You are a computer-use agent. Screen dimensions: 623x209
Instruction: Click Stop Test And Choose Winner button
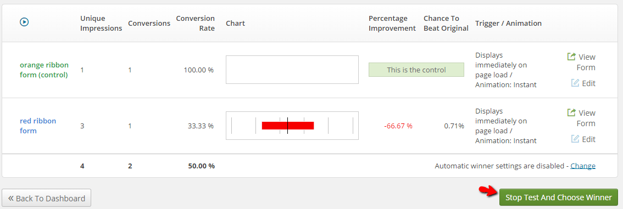pos(559,197)
